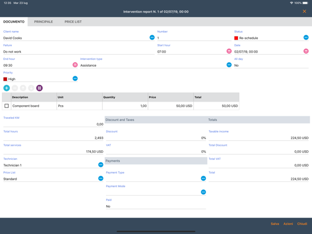Open the Price List picker button

coord(101,179)
